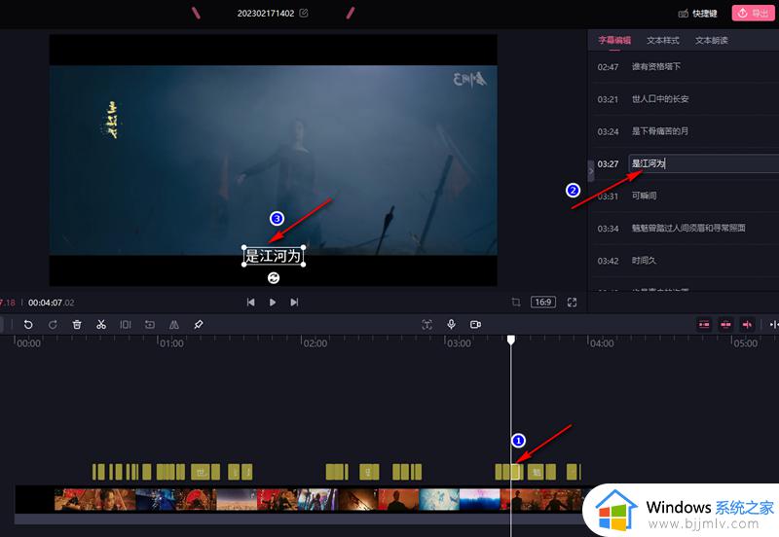Click the freeze-frame tool beside the scissors
The height and width of the screenshot is (537, 779).
coord(126,325)
